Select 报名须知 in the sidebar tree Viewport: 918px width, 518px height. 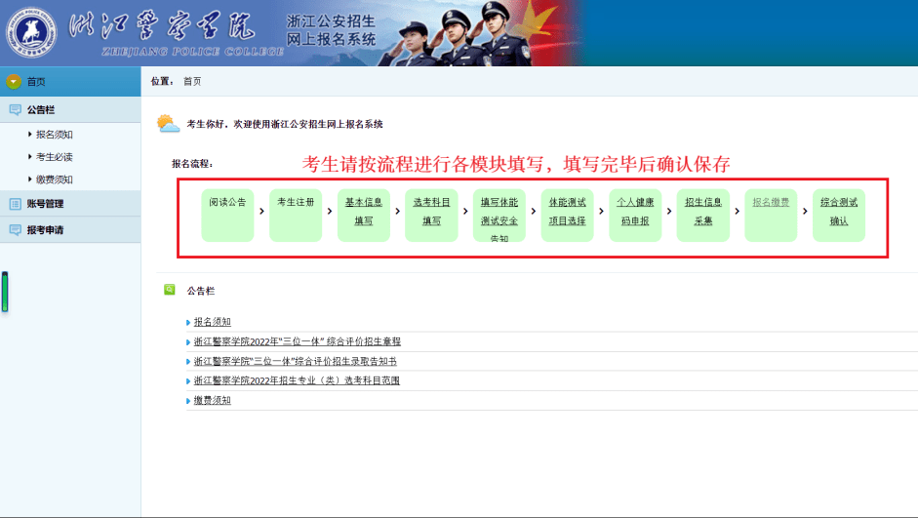click(55, 134)
